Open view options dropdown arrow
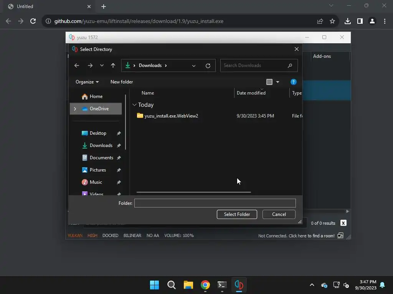 click(x=277, y=82)
